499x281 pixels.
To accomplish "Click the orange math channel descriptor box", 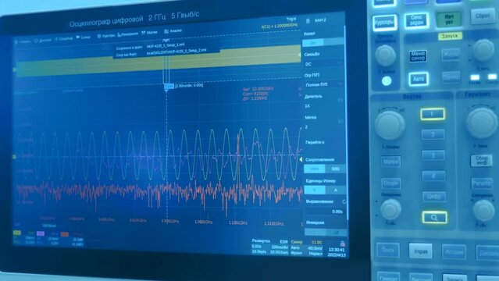I will [72, 240].
